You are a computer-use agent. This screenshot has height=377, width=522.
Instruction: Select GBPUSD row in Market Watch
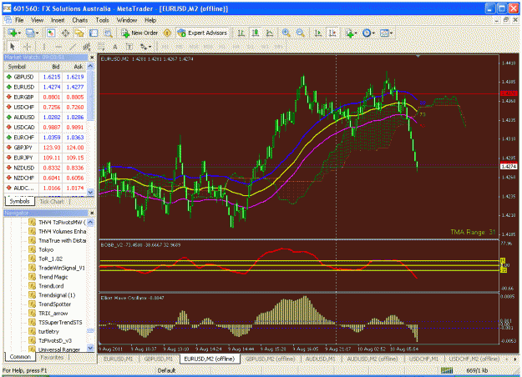point(45,77)
